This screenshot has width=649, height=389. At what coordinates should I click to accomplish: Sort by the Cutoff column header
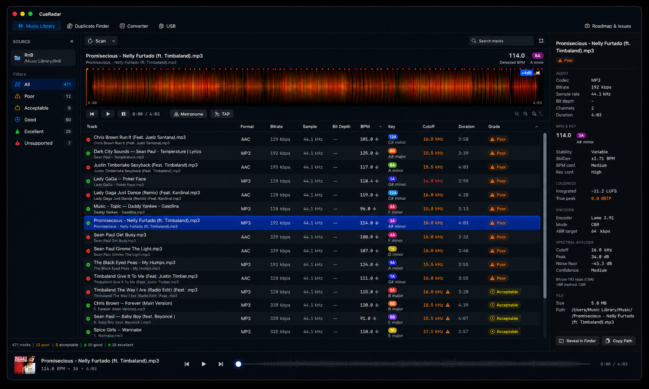coord(428,127)
